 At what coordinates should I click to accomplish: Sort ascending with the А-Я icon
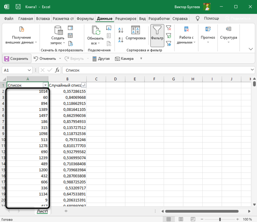(121, 30)
